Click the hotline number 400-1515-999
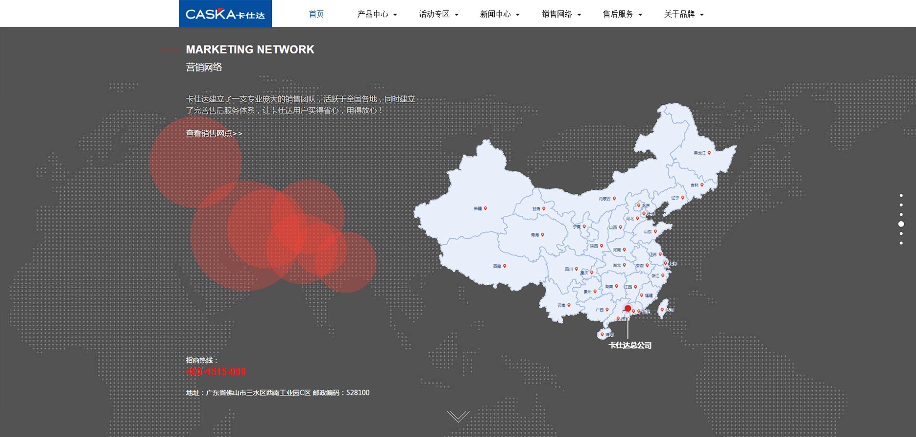The height and width of the screenshot is (437, 916). [216, 371]
